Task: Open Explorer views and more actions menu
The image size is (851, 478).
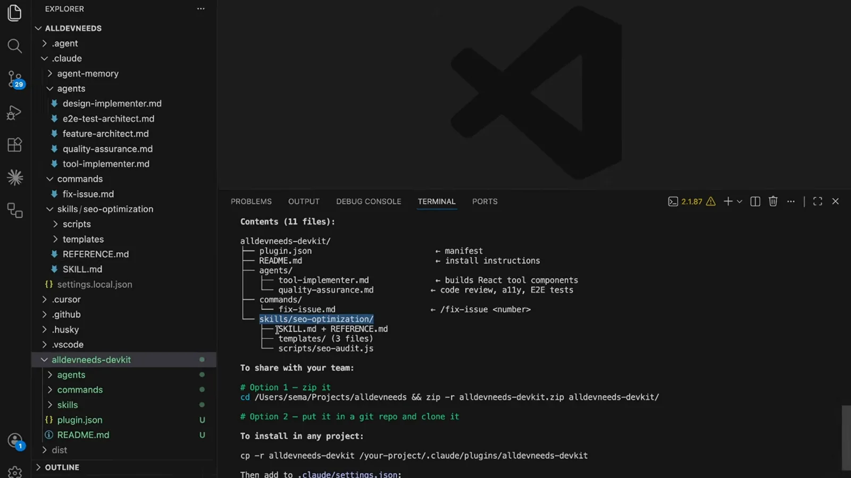Action: [x=201, y=8]
